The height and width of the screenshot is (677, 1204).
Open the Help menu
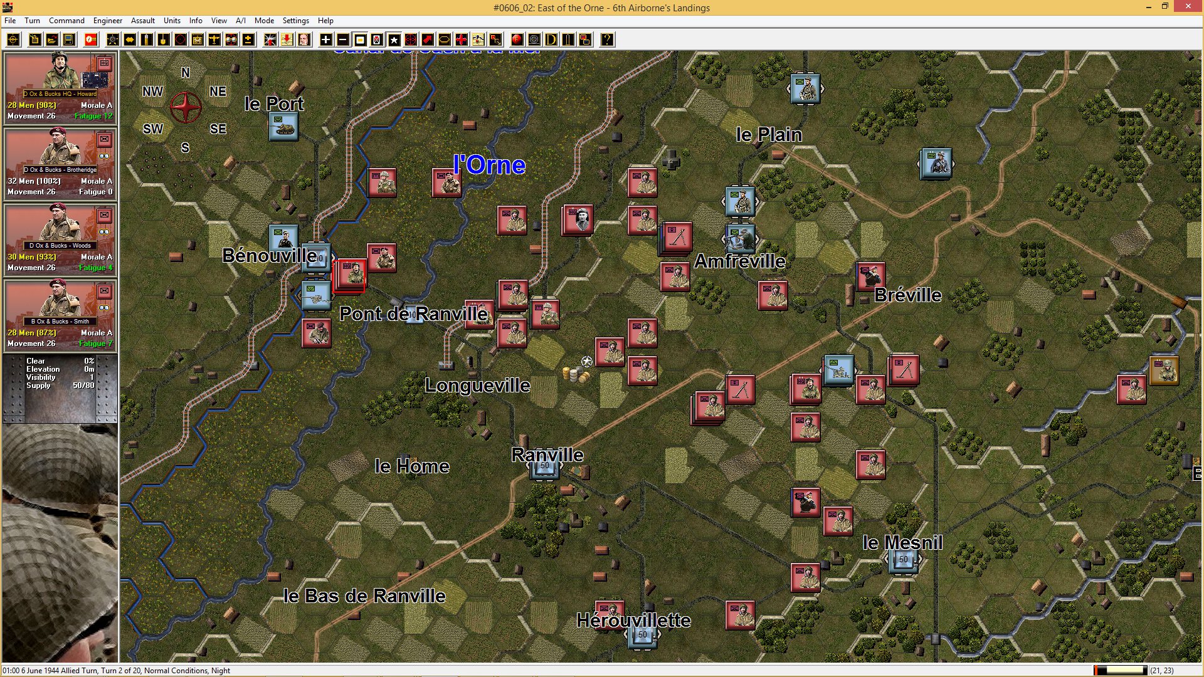325,20
